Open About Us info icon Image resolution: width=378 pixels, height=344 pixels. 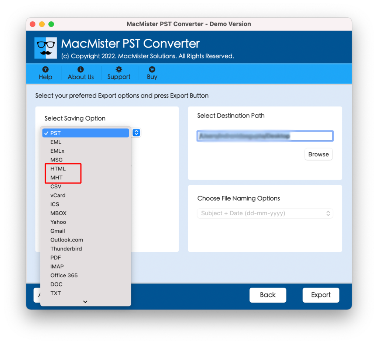(x=80, y=70)
